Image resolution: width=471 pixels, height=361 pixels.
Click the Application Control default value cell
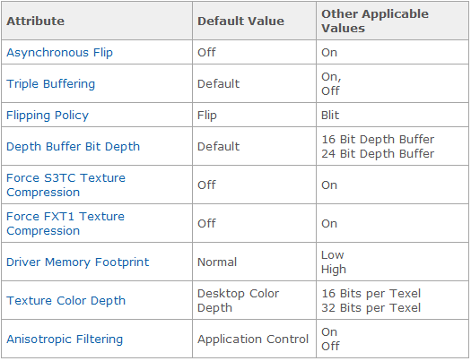click(x=253, y=340)
